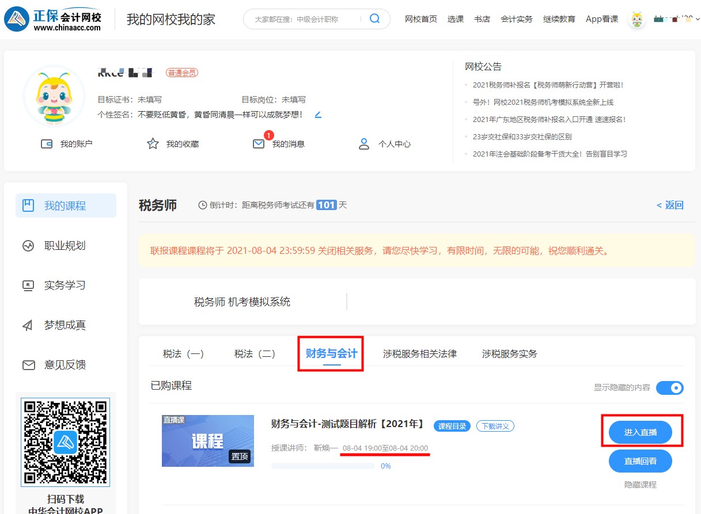Click the course progress bar showing 0%

tap(323, 466)
